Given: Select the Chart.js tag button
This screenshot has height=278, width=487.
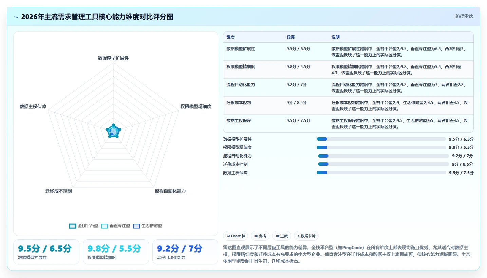Looking at the screenshot, I should pyautogui.click(x=236, y=236).
